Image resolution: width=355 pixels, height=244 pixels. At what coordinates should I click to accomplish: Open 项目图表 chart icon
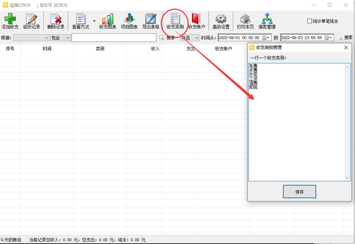pos(129,19)
